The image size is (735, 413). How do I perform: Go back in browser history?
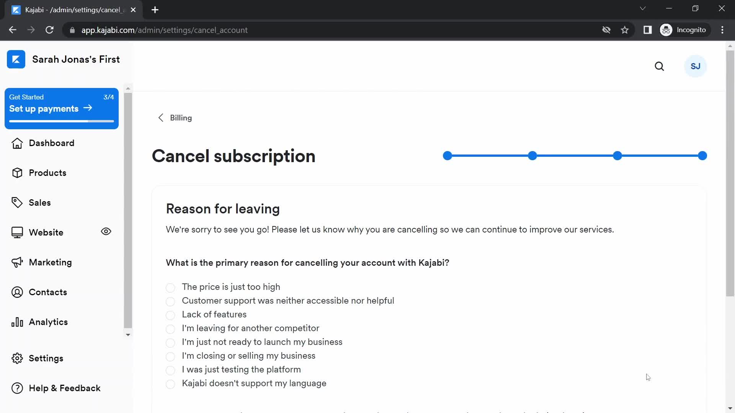pyautogui.click(x=13, y=30)
